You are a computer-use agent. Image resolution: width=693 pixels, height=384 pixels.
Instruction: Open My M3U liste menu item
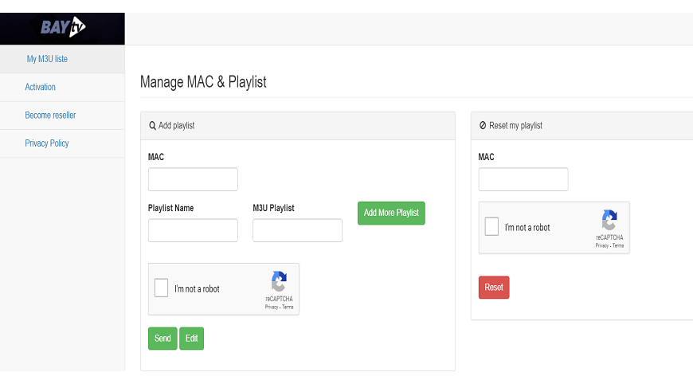tap(47, 59)
